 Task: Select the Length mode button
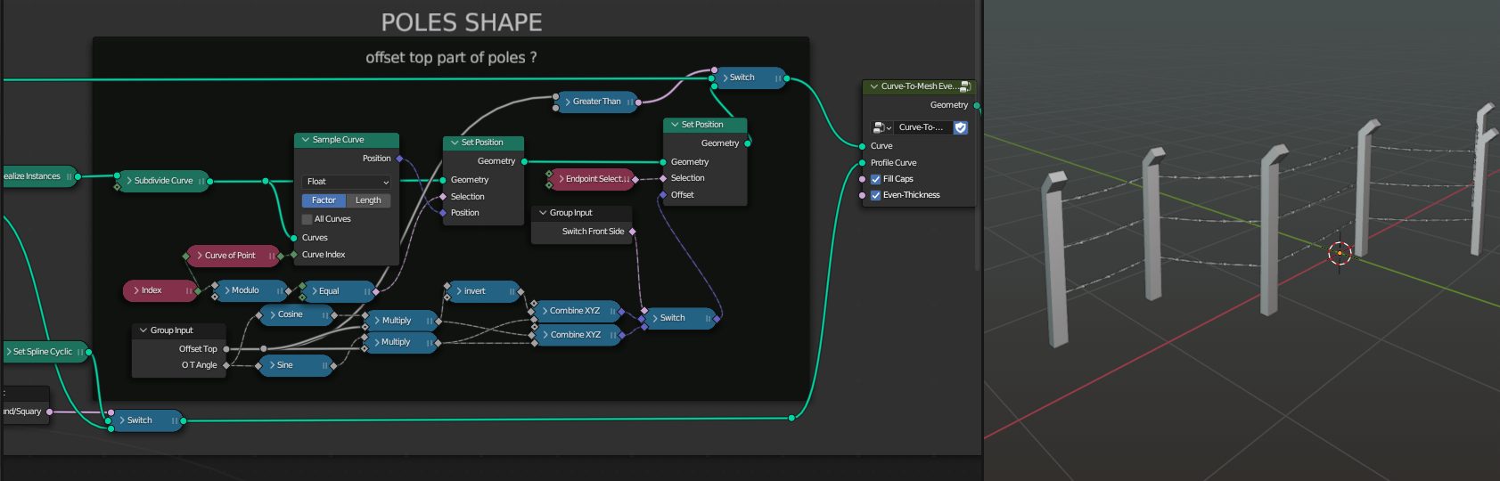click(368, 200)
